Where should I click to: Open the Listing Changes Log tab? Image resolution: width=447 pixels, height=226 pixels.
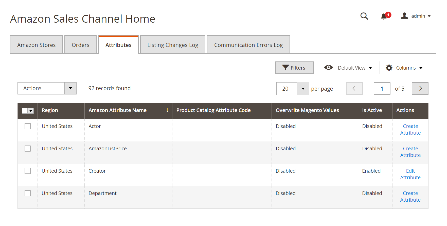point(173,45)
